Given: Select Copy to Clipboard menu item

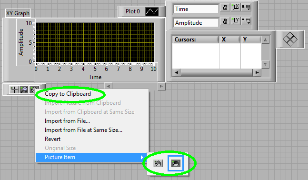Looking at the screenshot, I should click(x=68, y=94).
